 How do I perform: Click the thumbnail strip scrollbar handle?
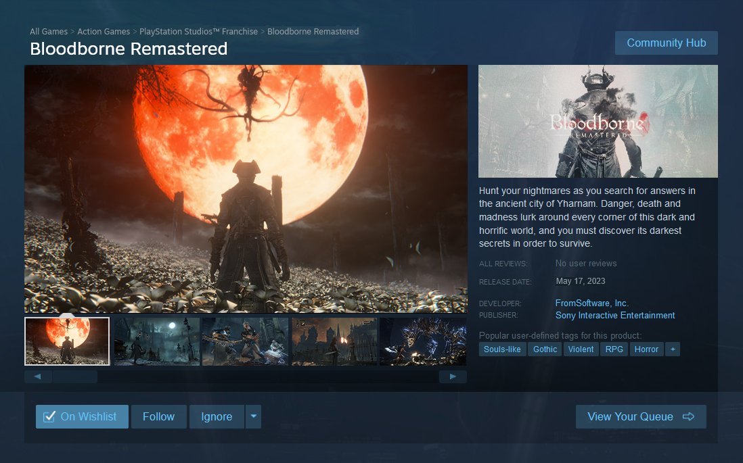pos(75,377)
